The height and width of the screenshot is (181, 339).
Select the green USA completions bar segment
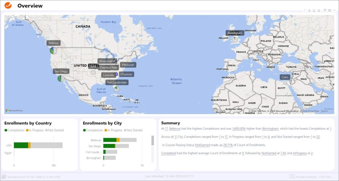click(21, 145)
